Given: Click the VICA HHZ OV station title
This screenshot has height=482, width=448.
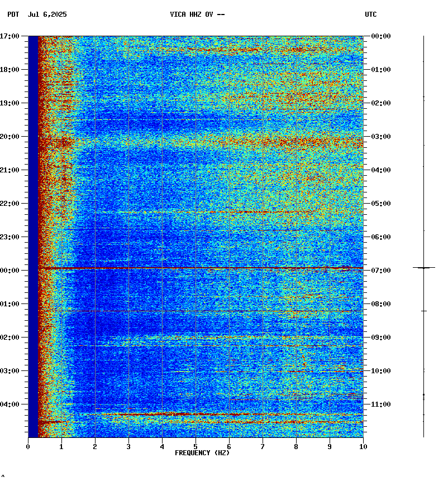Looking at the screenshot, I should point(197,15).
